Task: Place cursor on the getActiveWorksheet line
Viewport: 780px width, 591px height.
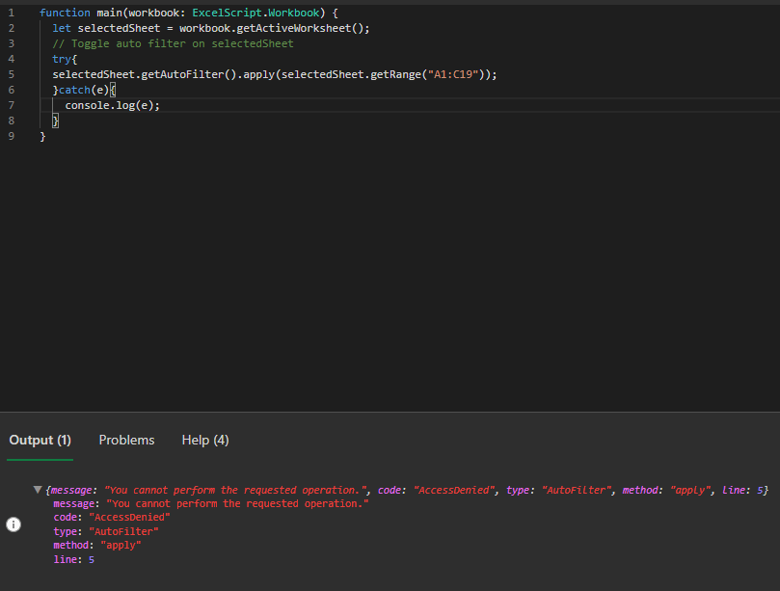Action: point(211,28)
